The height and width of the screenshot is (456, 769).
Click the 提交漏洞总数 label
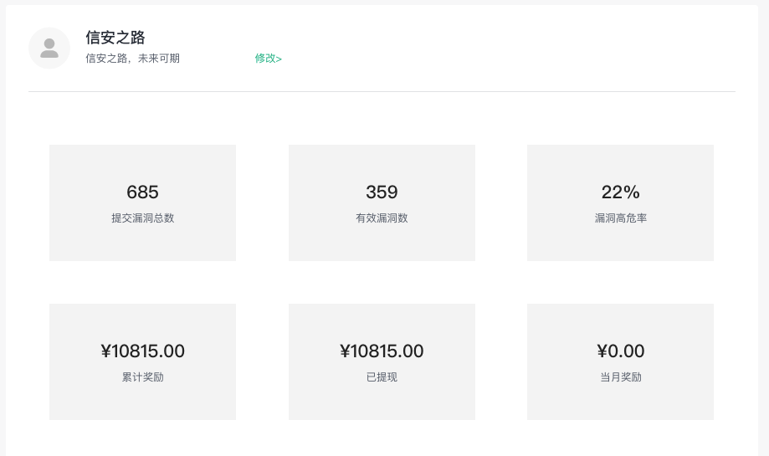[x=143, y=218]
